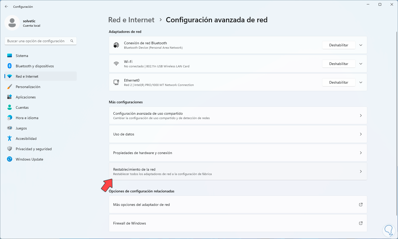Click the Wi-Fi adapter signal icon

pos(116,64)
